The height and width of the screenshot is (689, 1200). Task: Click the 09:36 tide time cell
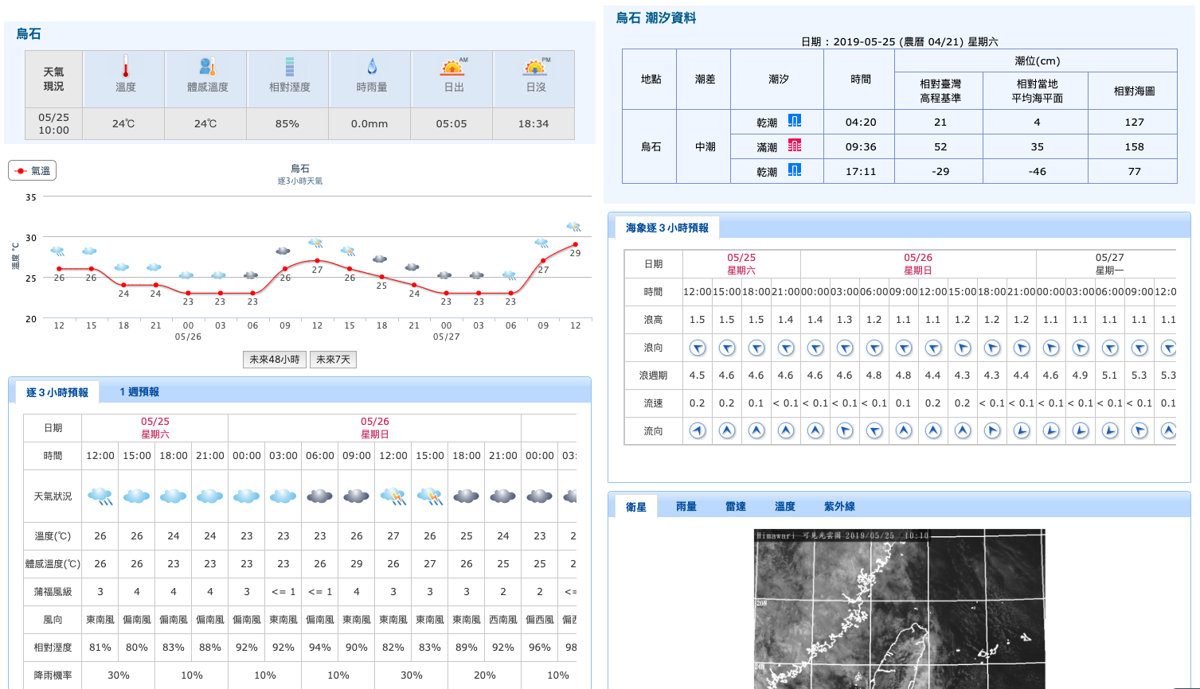(861, 146)
